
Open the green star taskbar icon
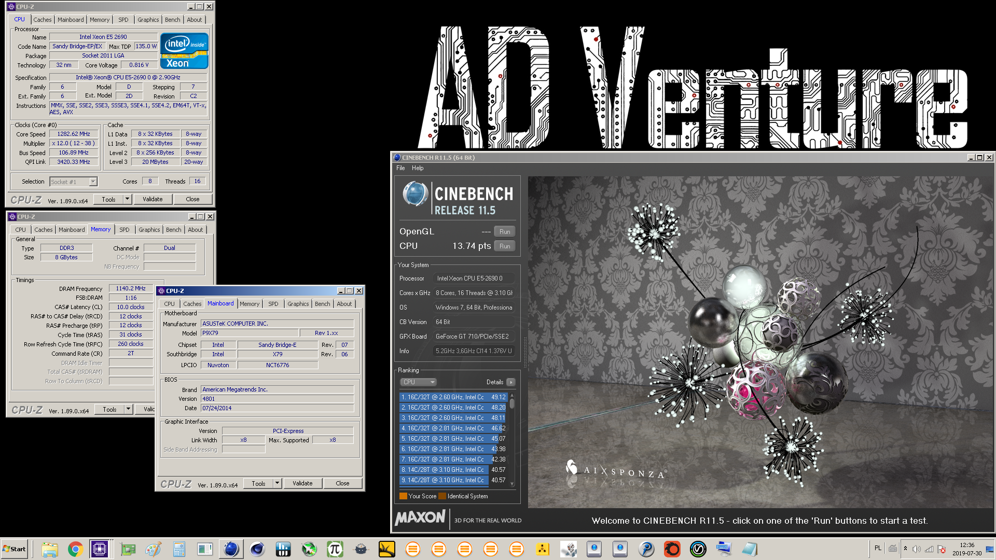pos(309,549)
